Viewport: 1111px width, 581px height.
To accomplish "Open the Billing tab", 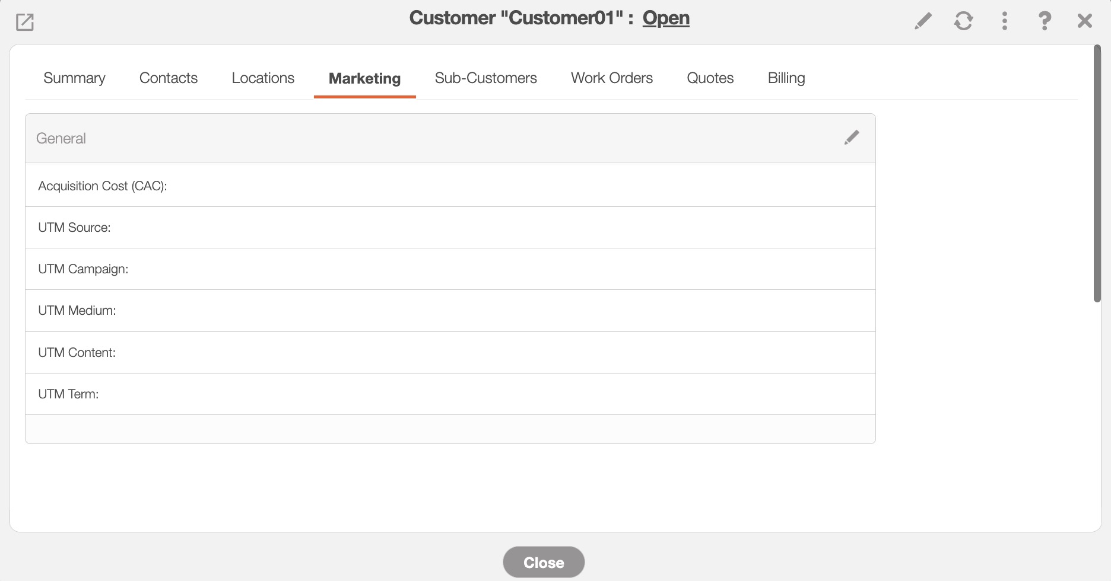I will (x=786, y=78).
